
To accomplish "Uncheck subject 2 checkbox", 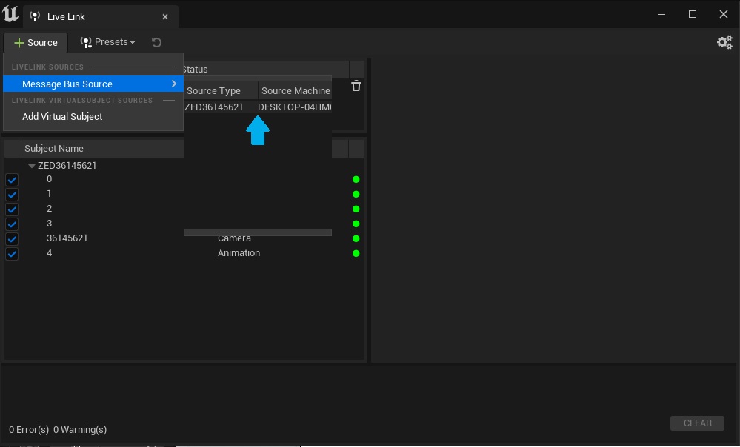I will coord(12,209).
